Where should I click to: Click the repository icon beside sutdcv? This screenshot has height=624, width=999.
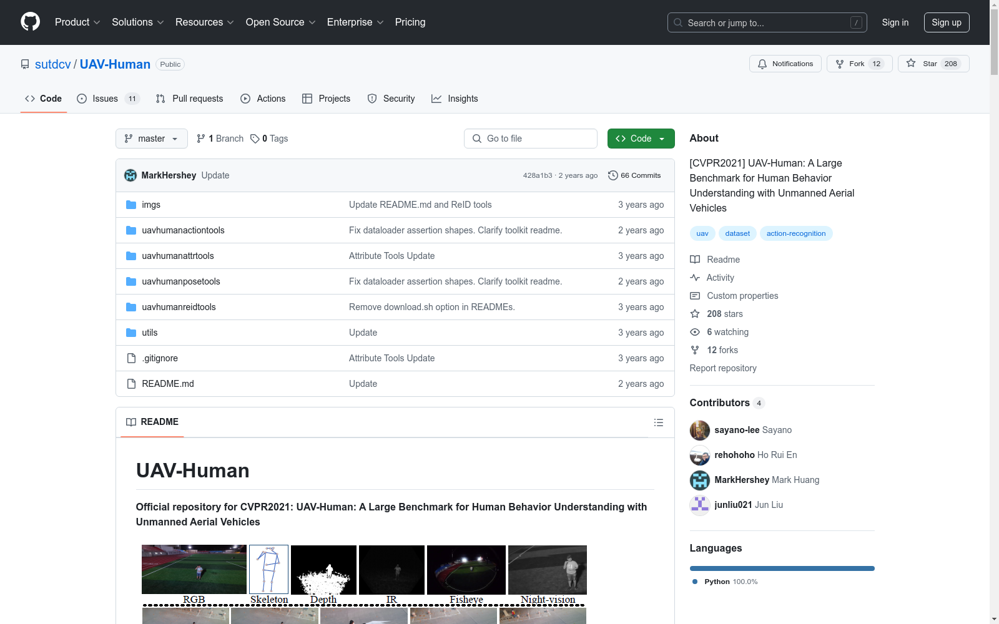(x=25, y=64)
